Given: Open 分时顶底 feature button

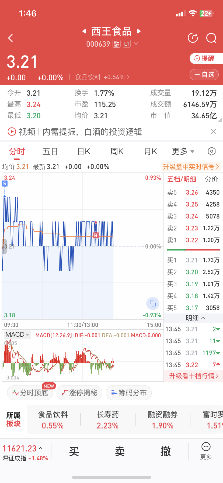Looking at the screenshot, I should pos(30,393).
